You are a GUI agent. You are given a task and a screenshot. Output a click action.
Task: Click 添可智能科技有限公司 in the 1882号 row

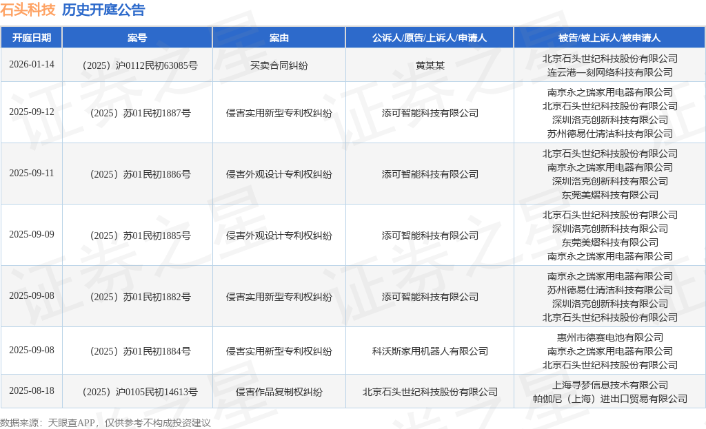coord(430,297)
